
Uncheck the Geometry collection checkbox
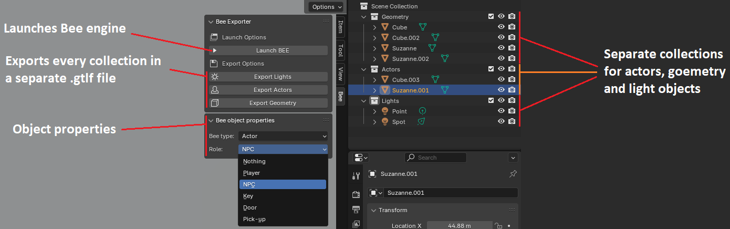coord(491,17)
